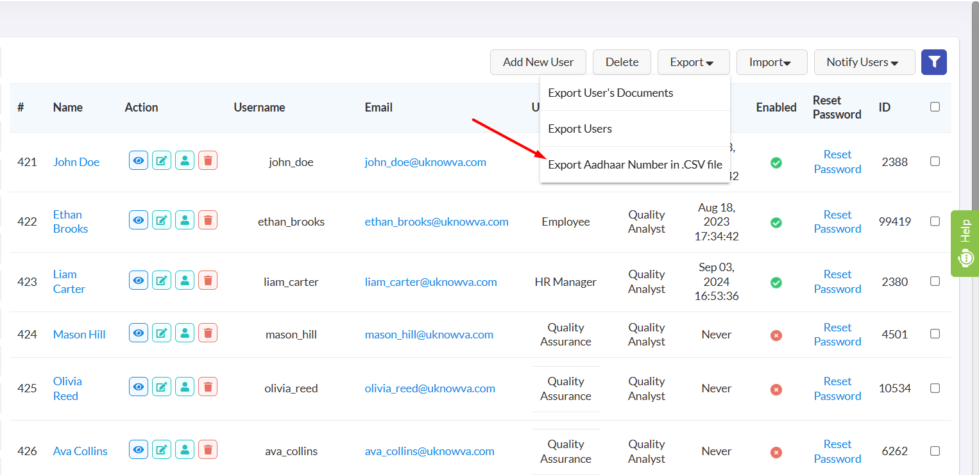Select Export User's Documents menu option
This screenshot has height=475, width=979.
click(610, 93)
